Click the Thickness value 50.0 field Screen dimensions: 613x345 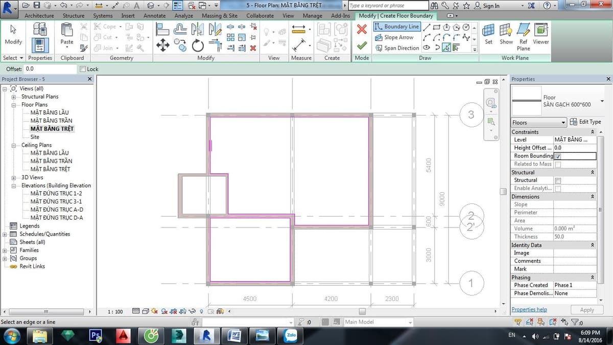click(575, 237)
